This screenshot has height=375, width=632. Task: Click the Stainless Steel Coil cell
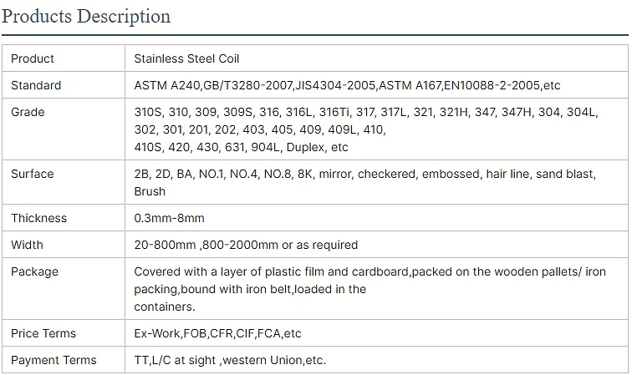pyautogui.click(x=186, y=58)
